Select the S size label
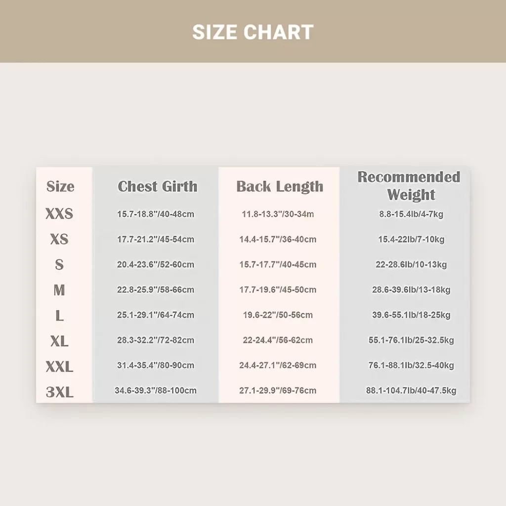This screenshot has height=506, width=506. pos(59,264)
